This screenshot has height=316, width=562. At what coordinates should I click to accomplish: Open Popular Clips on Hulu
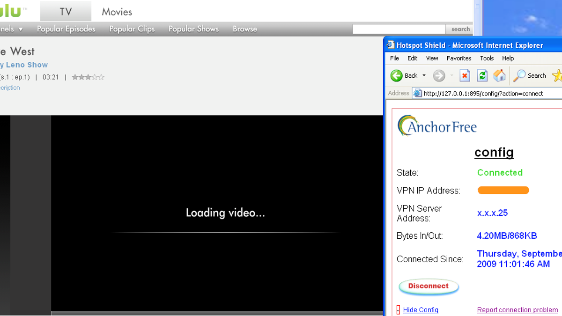pyautogui.click(x=132, y=29)
